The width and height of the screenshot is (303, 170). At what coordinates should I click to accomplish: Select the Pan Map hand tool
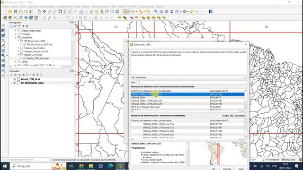pyautogui.click(x=39, y=11)
